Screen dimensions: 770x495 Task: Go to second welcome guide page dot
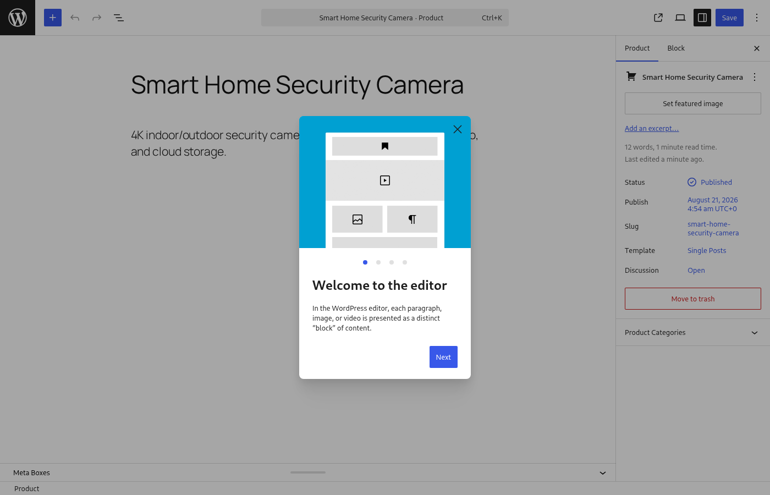click(x=378, y=262)
